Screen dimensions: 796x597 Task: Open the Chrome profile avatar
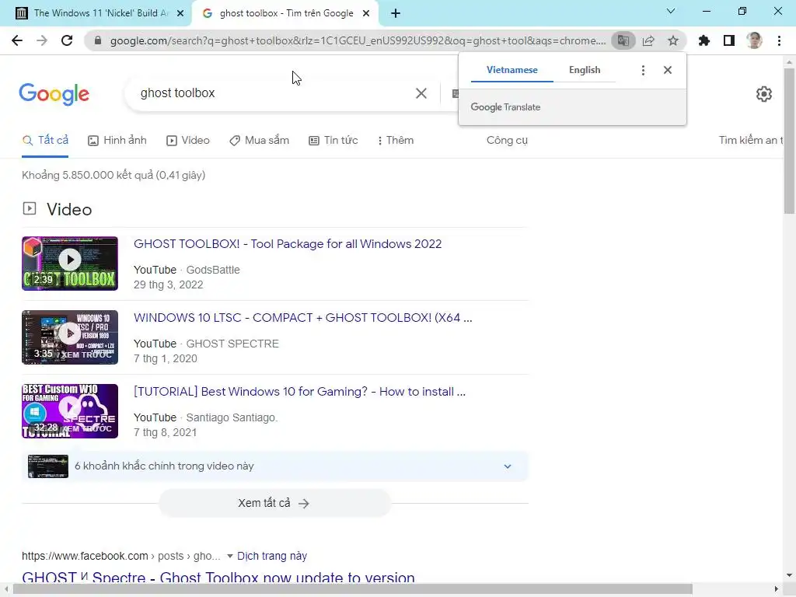(x=754, y=40)
